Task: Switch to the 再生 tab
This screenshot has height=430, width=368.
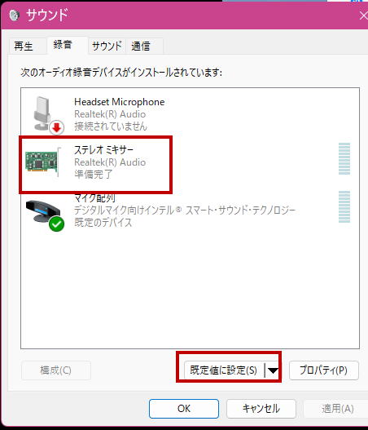Action: pos(24,46)
